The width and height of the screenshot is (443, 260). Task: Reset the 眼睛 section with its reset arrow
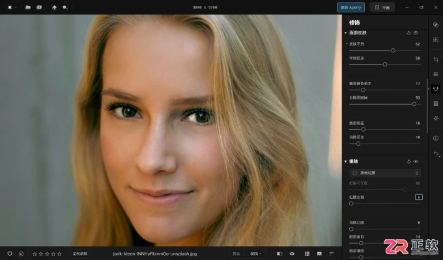[x=408, y=162]
